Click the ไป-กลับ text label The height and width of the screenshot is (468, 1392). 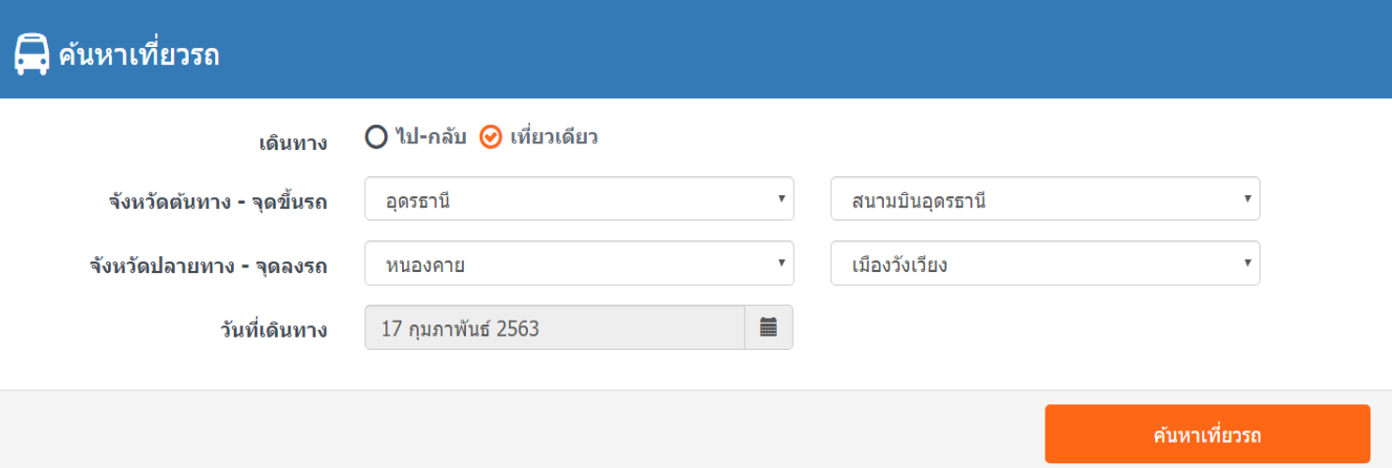click(x=431, y=138)
